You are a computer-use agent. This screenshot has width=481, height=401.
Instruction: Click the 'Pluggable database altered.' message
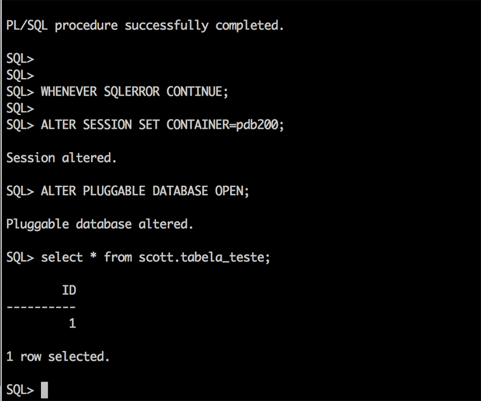click(100, 224)
